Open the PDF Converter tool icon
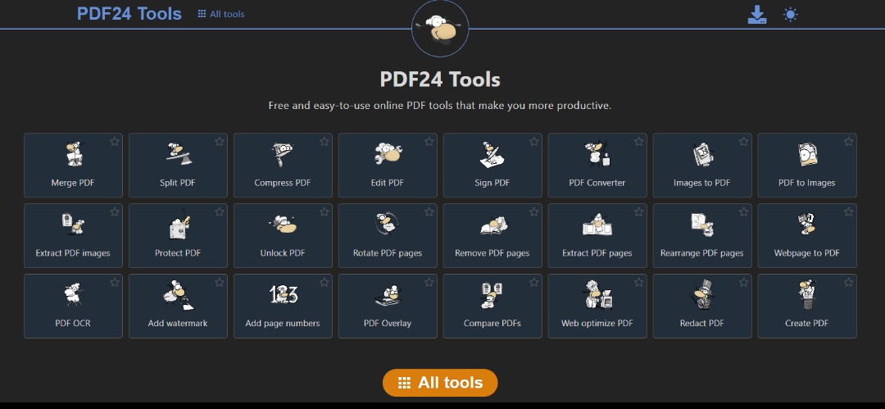 (x=597, y=153)
